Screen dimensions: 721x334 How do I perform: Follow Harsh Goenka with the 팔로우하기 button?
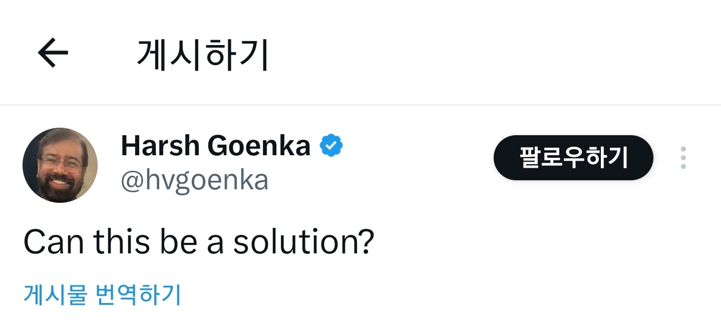pyautogui.click(x=573, y=158)
